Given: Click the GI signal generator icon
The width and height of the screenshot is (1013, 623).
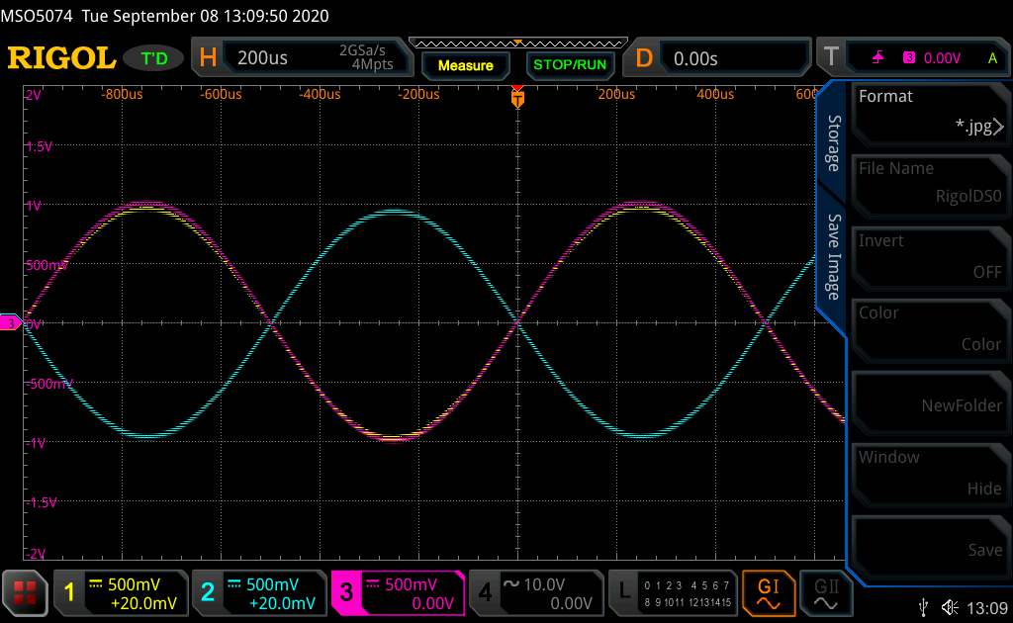Looking at the screenshot, I should (769, 590).
